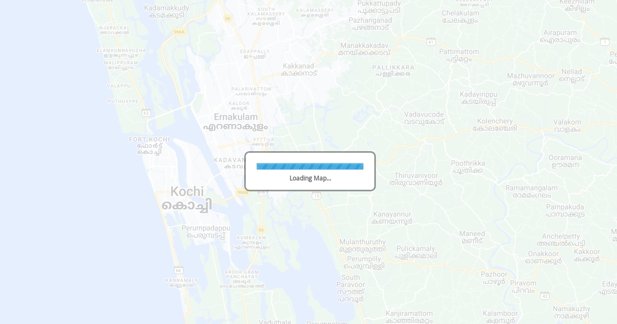Click the Perumpadappu place label
The height and width of the screenshot is (324, 617).
tap(206, 231)
